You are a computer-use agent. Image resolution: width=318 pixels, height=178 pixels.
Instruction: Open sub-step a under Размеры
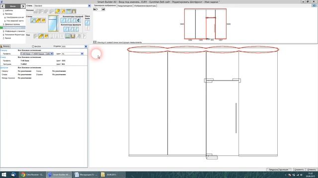[x=14, y=17]
